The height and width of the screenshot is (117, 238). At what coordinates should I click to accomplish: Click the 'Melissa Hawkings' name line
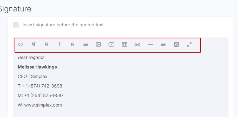point(37,67)
